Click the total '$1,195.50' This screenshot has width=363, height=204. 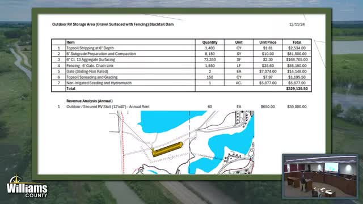tap(297, 77)
